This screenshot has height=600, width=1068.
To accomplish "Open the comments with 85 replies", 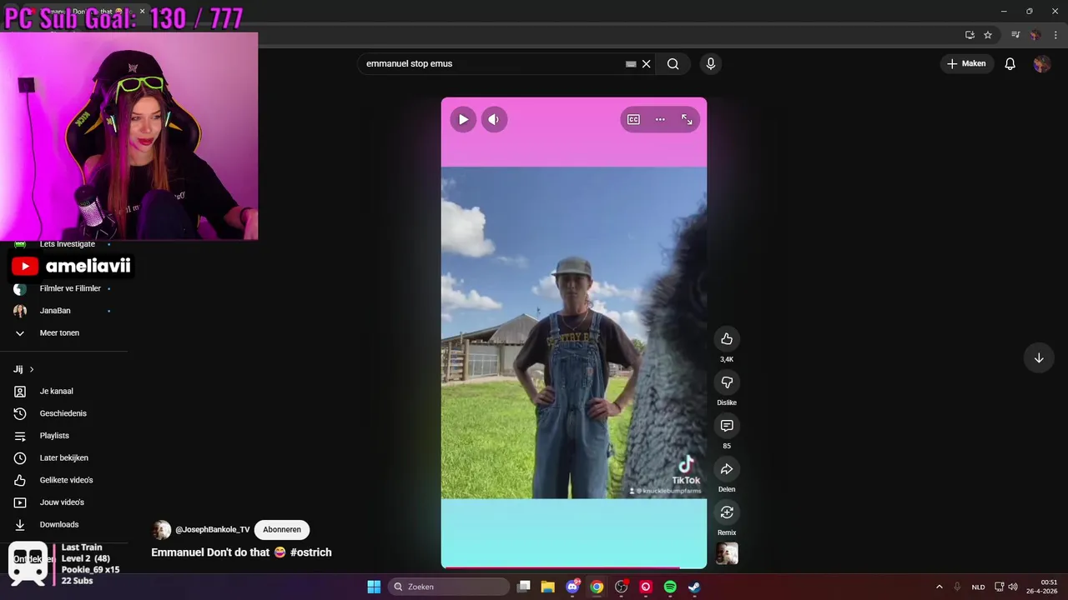I will (x=727, y=425).
